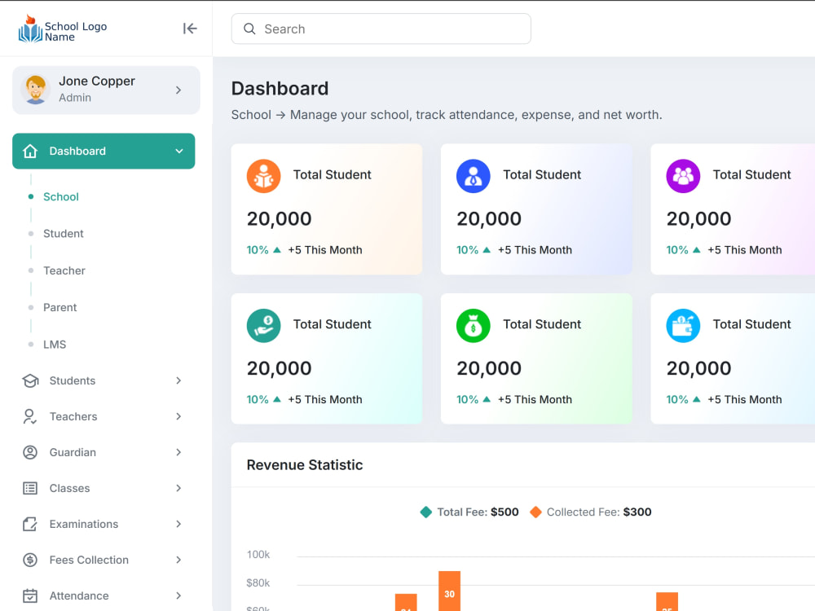The height and width of the screenshot is (611, 815).
Task: Click the Total Fee: $500 text
Action: [x=478, y=512]
